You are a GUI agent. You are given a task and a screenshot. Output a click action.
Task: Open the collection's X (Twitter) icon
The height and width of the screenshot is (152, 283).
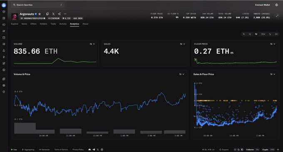(53, 14)
